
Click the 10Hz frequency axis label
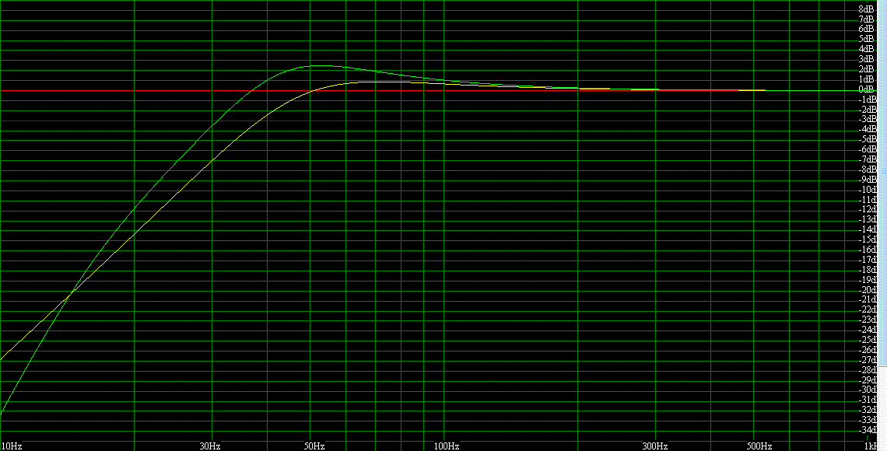(x=12, y=446)
